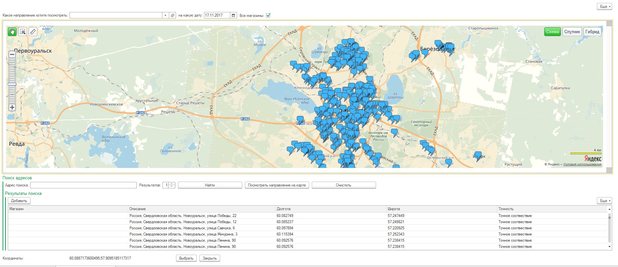This screenshot has width=618, height=267.
Task: Activate the magnifier area zoom tool
Action: (x=22, y=32)
